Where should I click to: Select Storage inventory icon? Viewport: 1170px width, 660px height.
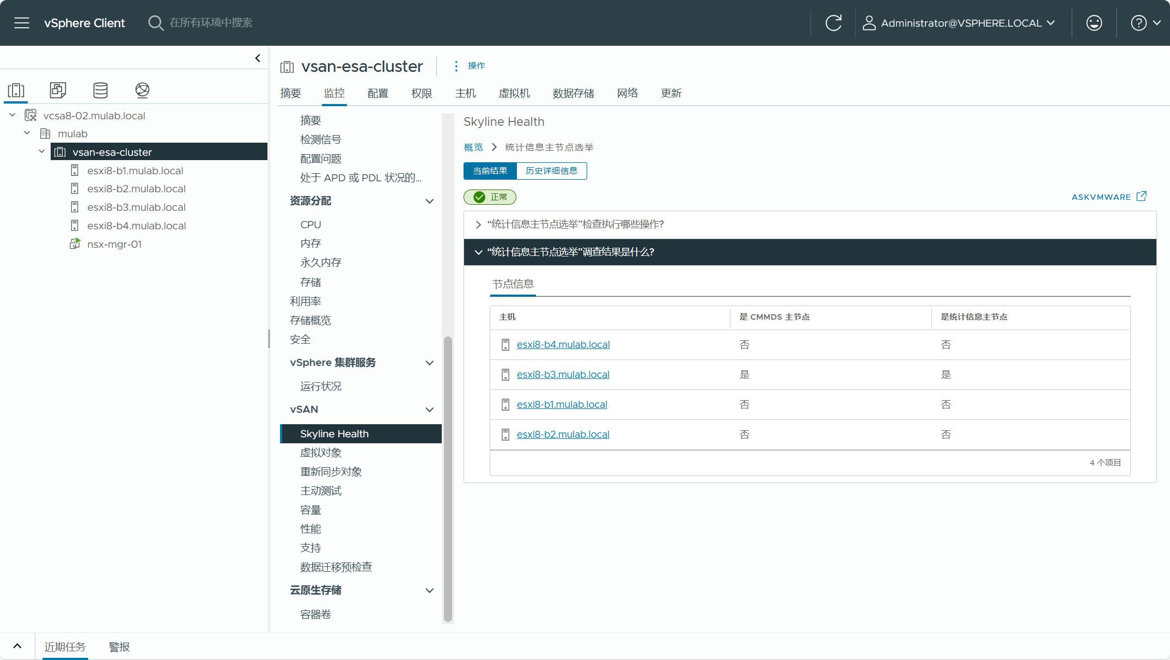coord(100,90)
